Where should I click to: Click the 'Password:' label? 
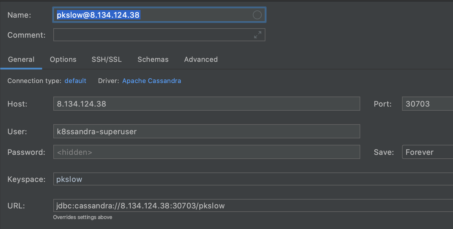pos(27,152)
